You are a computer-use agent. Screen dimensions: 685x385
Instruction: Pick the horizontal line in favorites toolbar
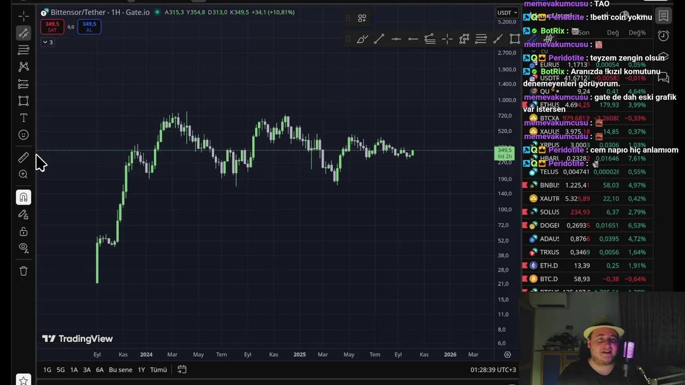point(396,38)
